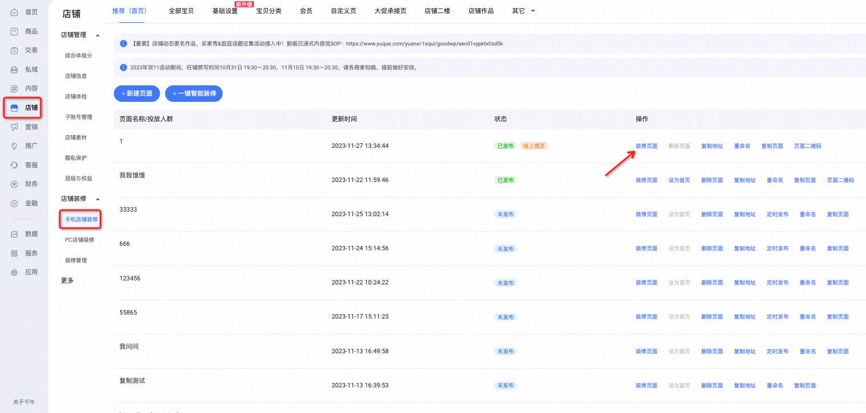Viewport: 866px width, 413px height.
Task: Switch to 自定义页 tab
Action: [x=343, y=11]
